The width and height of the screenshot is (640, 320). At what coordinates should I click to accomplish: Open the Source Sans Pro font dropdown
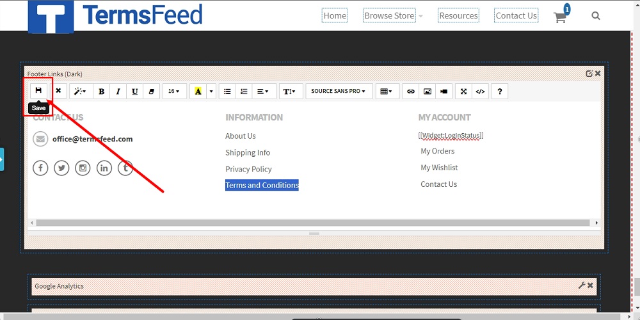click(339, 91)
